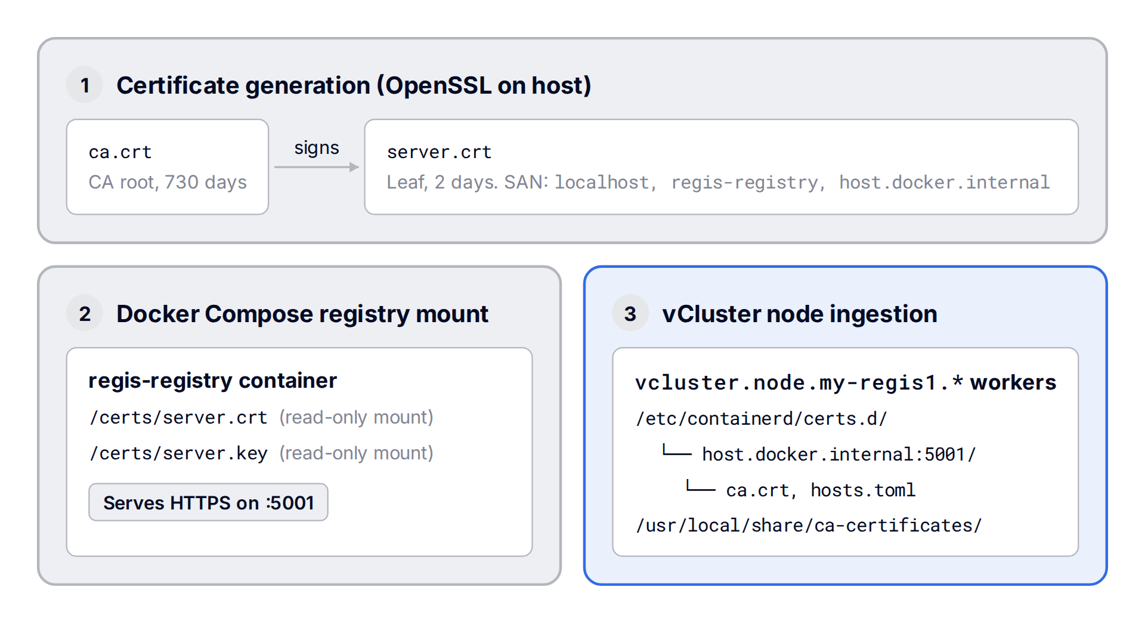Select the ca.crt file name
This screenshot has height=624, width=1145.
coord(120,152)
